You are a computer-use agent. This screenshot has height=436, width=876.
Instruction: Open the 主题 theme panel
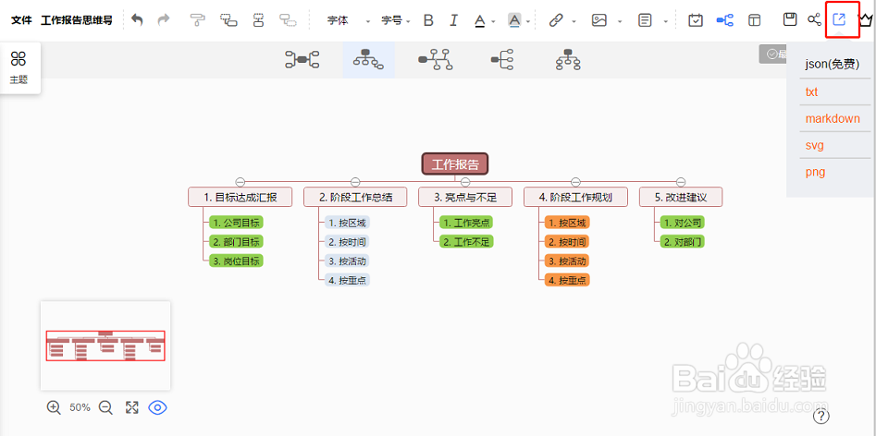(19, 67)
